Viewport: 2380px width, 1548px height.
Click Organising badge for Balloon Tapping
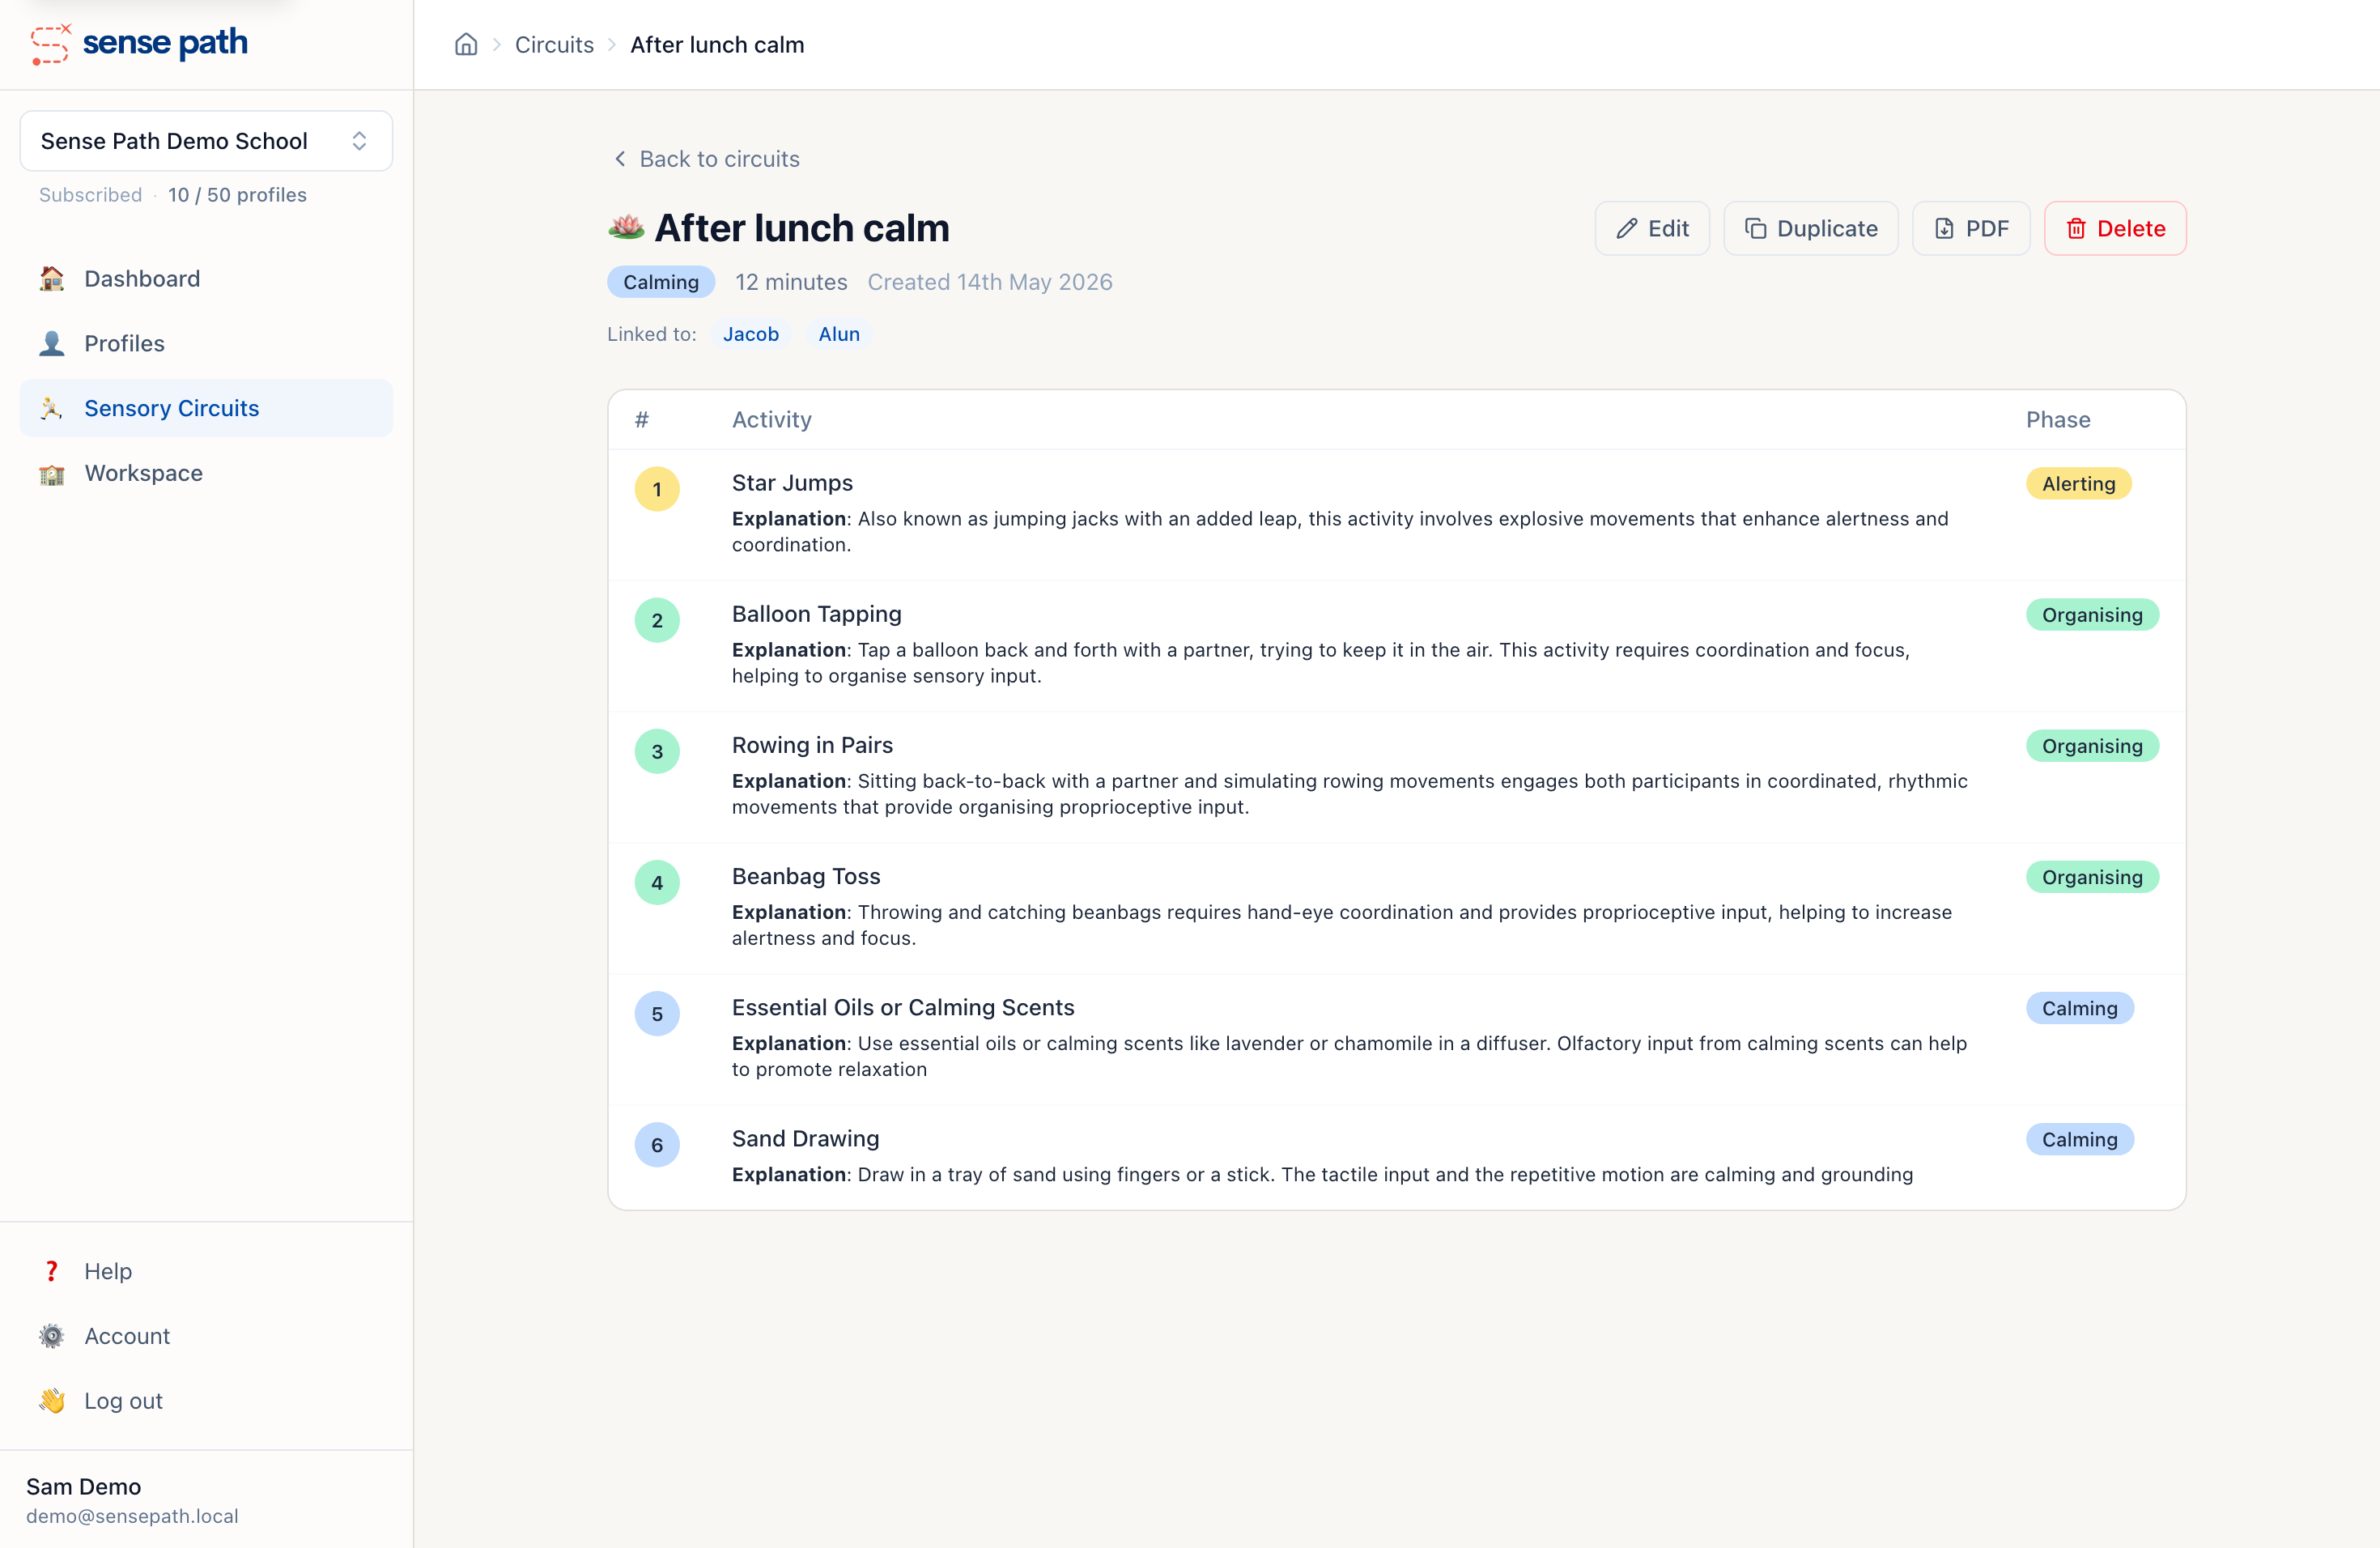coord(2092,615)
